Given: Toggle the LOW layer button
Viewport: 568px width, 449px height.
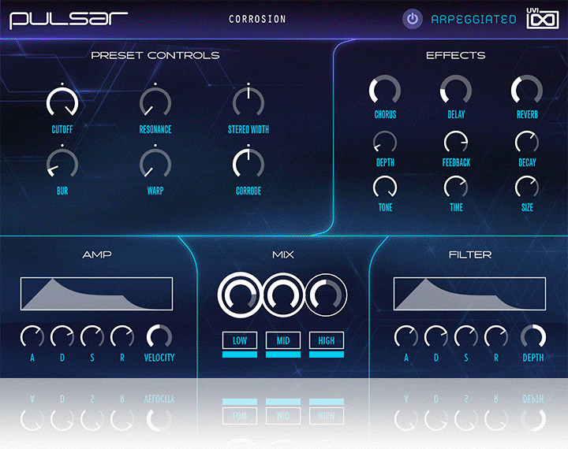Looking at the screenshot, I should [x=240, y=340].
